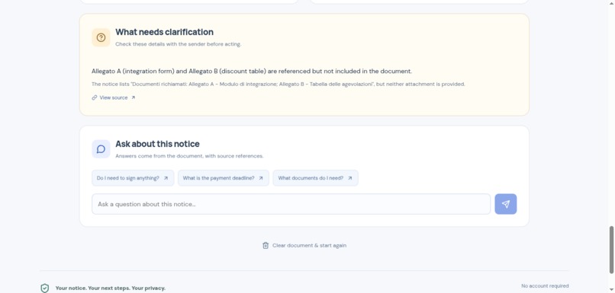Click the arrow icon on the documents chip
This screenshot has width=615, height=293.
[x=350, y=178]
